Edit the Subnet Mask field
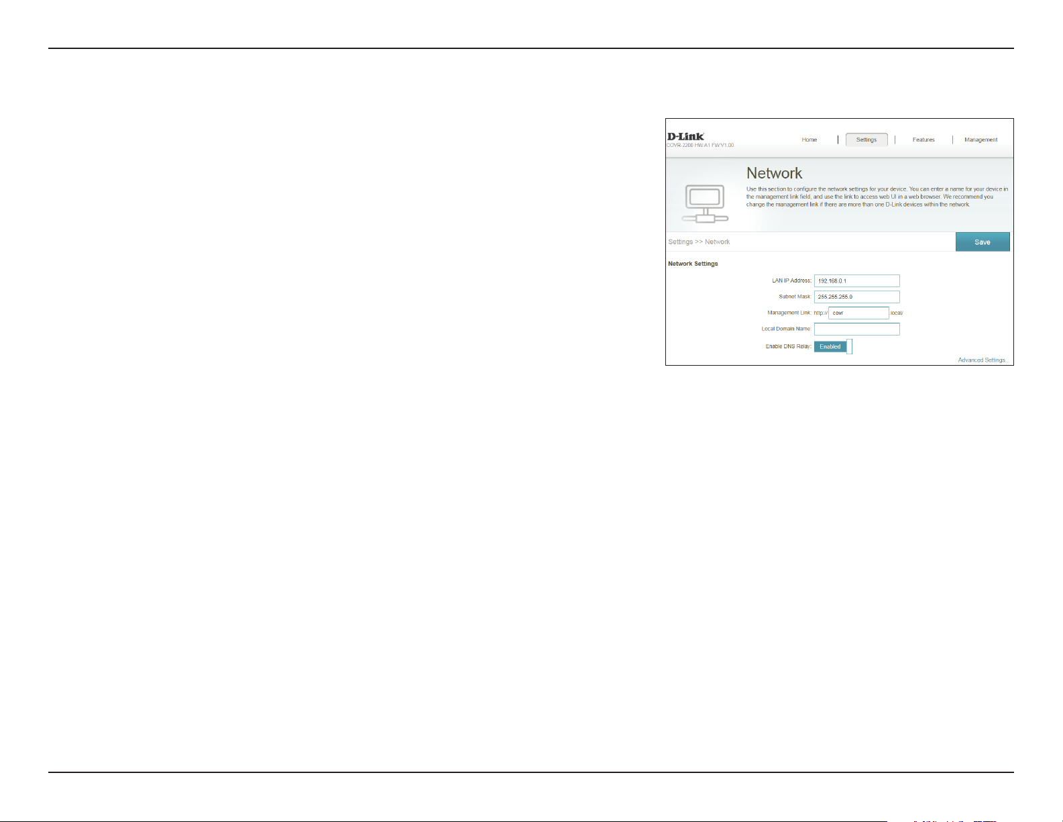Screen dimensions: 1063x822 point(857,297)
